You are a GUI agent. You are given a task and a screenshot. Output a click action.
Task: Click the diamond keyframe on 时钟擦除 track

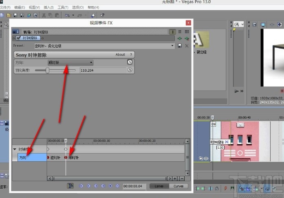click(x=66, y=149)
